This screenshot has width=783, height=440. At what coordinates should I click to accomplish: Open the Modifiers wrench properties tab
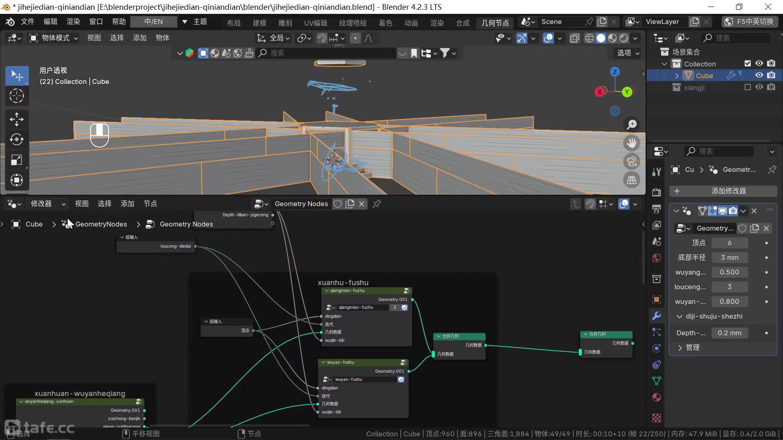pyautogui.click(x=657, y=316)
